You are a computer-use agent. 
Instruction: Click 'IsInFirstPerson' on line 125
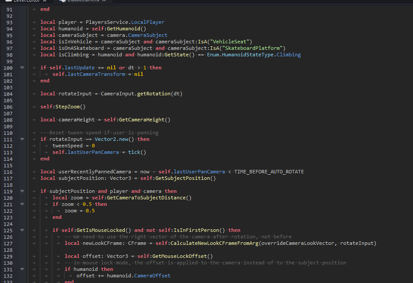[x=196, y=230]
